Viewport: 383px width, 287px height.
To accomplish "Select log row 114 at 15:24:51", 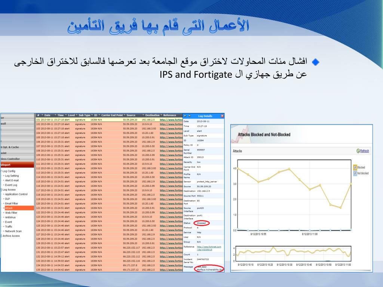I will (x=109, y=177).
